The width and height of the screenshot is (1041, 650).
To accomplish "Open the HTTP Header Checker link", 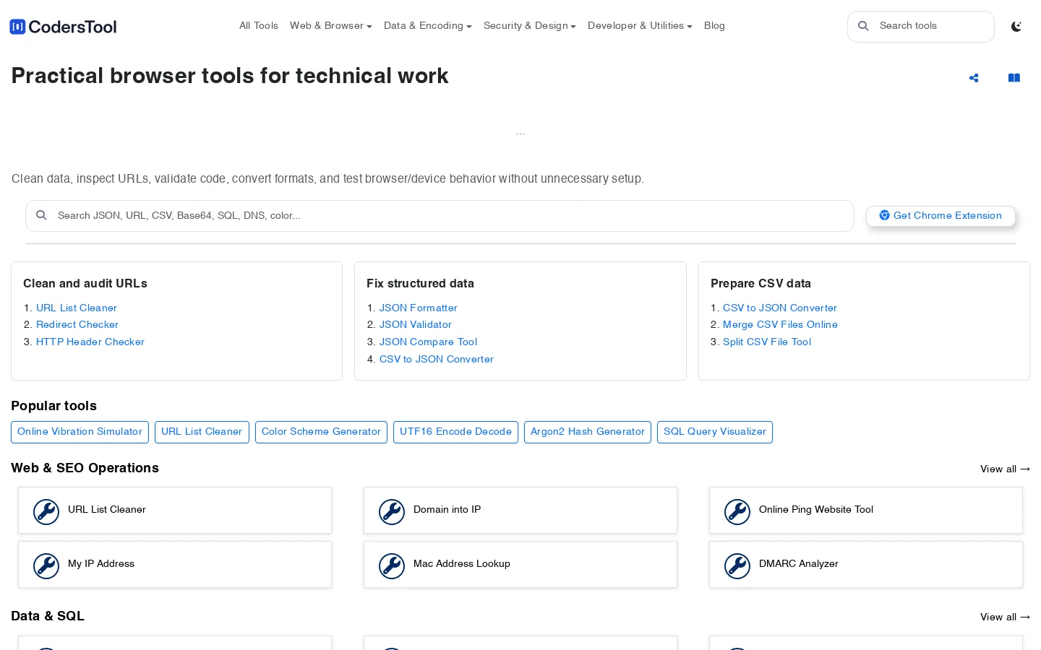I will (90, 342).
